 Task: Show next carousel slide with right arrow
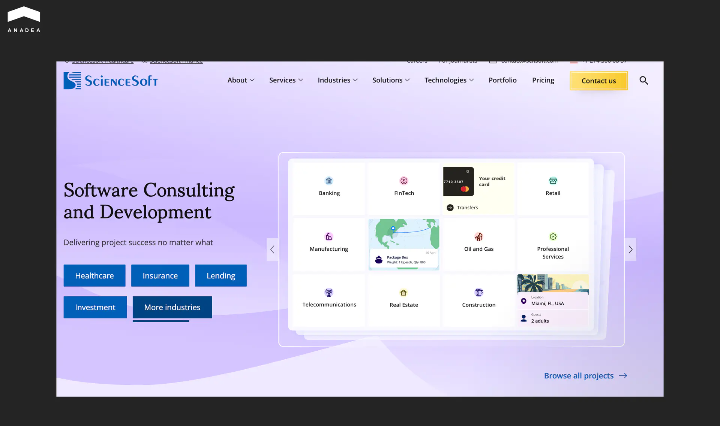pyautogui.click(x=630, y=250)
